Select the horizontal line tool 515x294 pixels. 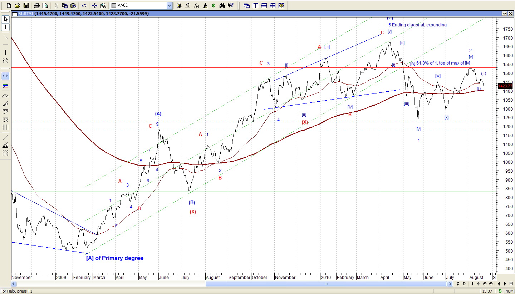coord(5,45)
